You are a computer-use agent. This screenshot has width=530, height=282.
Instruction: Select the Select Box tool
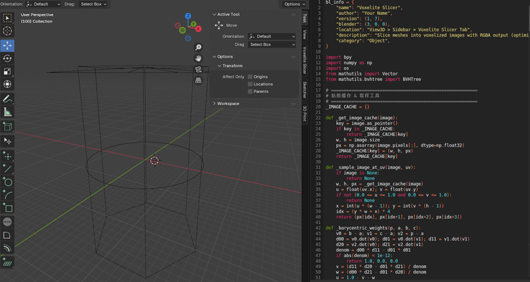point(7,18)
